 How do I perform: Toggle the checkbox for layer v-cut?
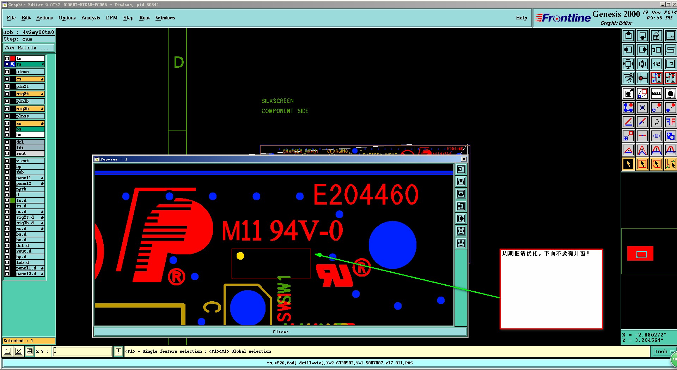point(7,161)
